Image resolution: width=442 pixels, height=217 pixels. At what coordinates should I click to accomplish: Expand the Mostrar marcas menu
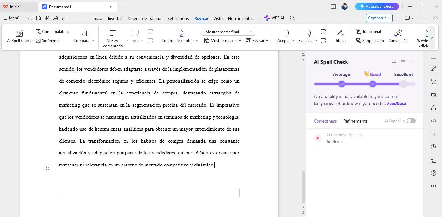click(223, 40)
